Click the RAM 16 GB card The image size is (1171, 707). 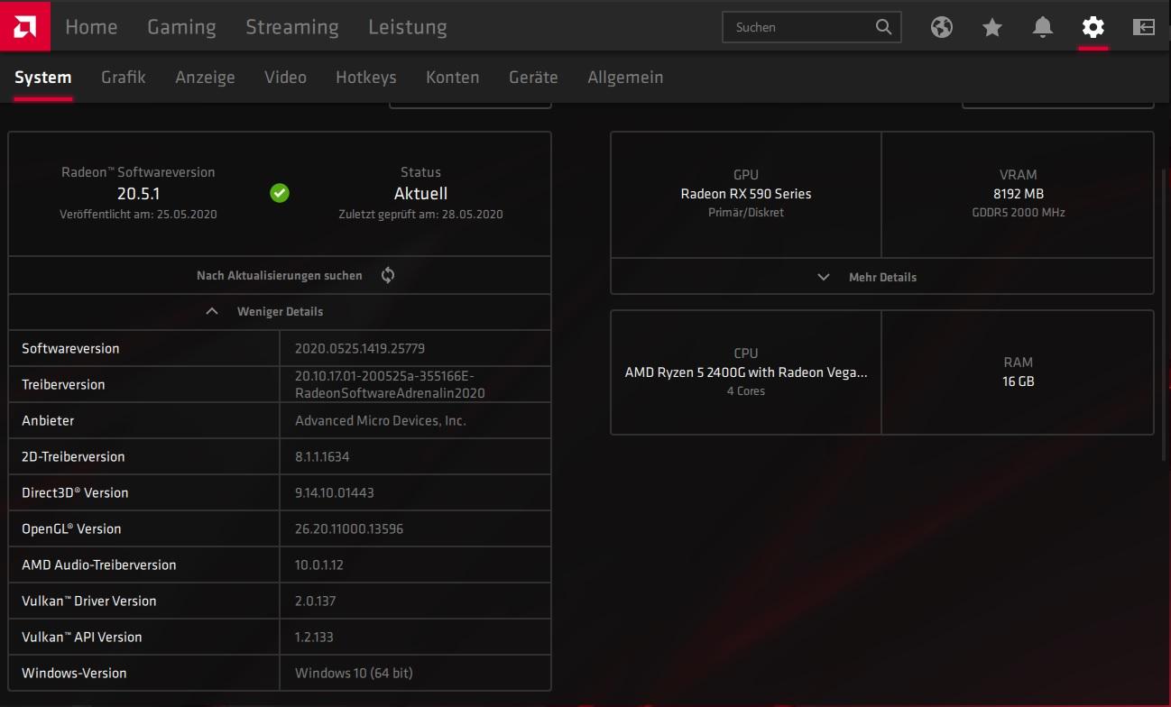pyautogui.click(x=1018, y=372)
